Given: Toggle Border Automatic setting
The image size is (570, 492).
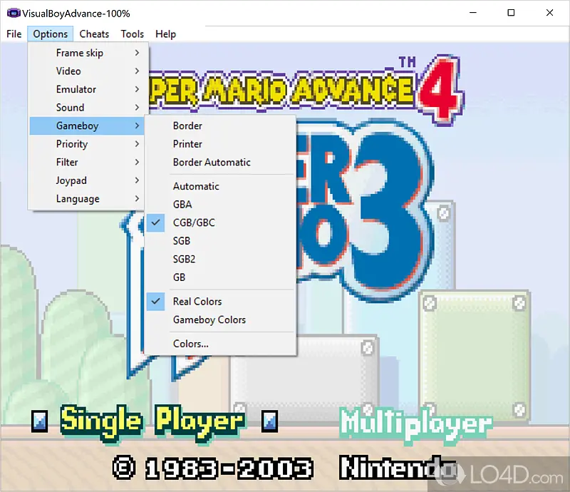Looking at the screenshot, I should tap(212, 162).
